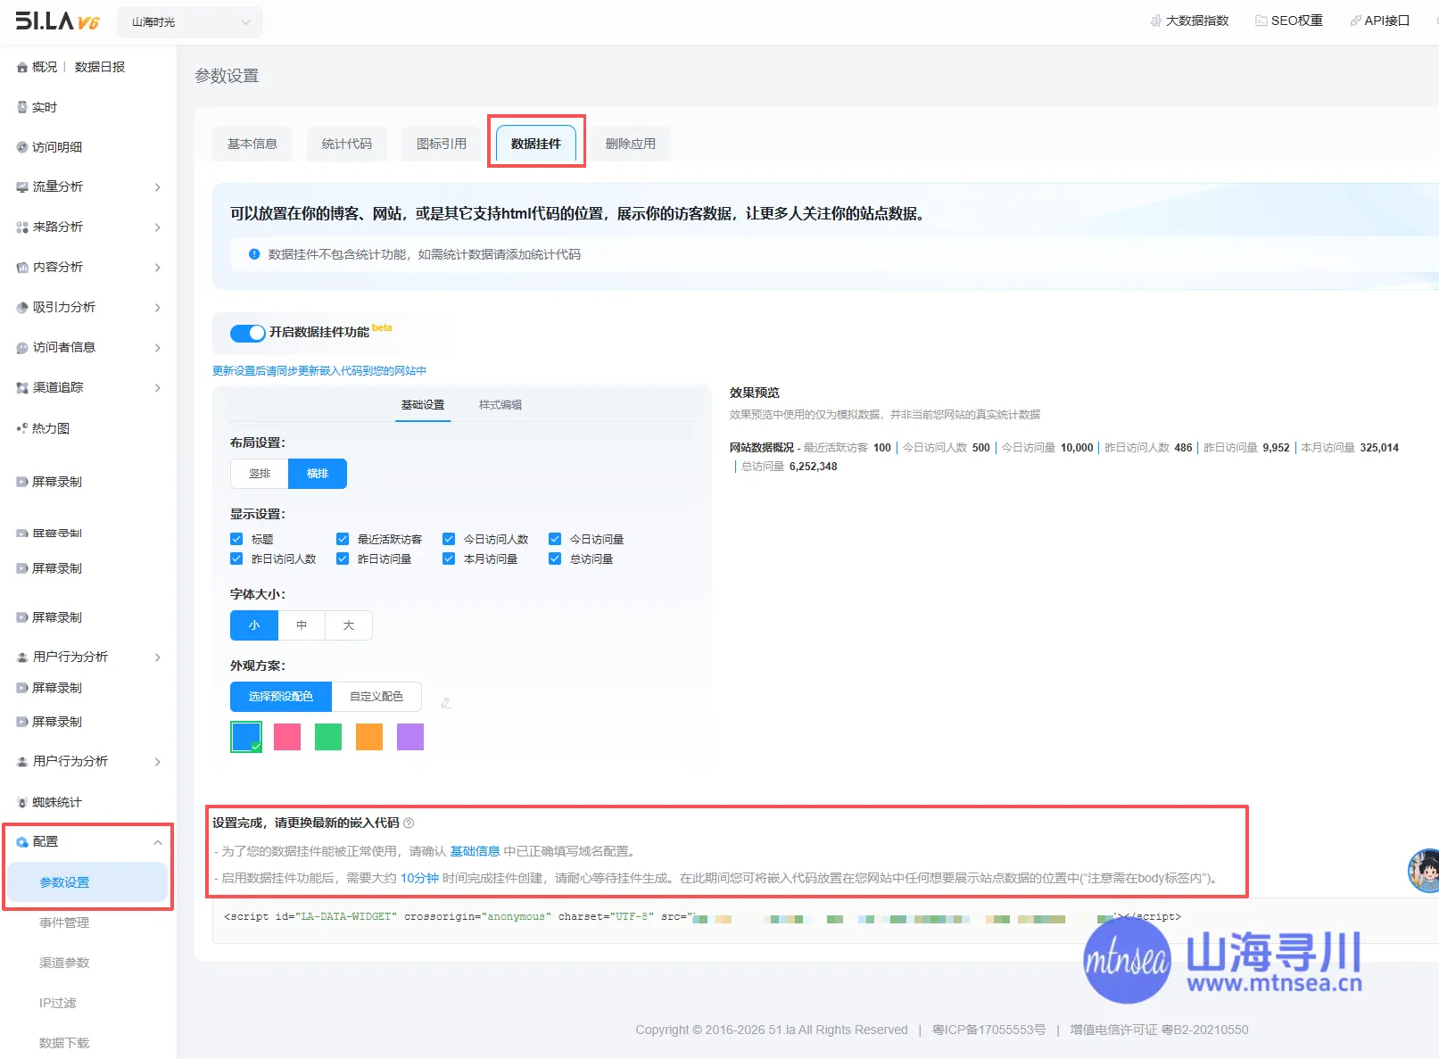Screen dimensions: 1439x1059
Task: Click the help icon after 嵌入代码 heading
Action: pyautogui.click(x=409, y=823)
